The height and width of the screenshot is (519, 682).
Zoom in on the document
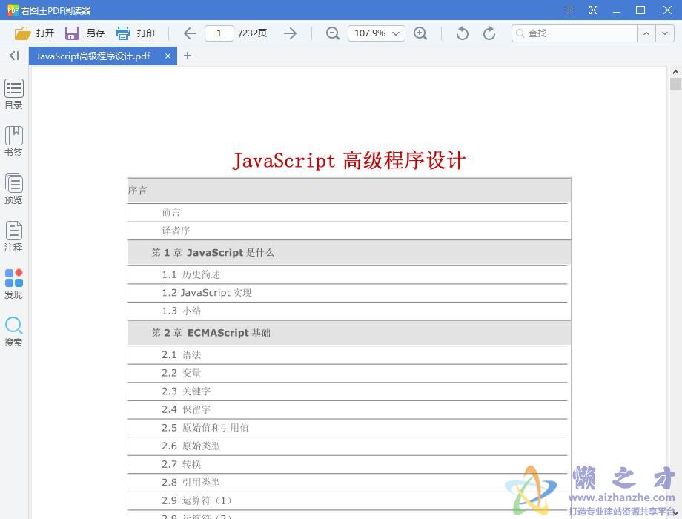[421, 33]
